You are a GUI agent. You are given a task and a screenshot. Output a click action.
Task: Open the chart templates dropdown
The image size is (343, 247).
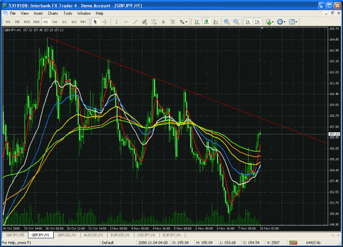(x=293, y=22)
